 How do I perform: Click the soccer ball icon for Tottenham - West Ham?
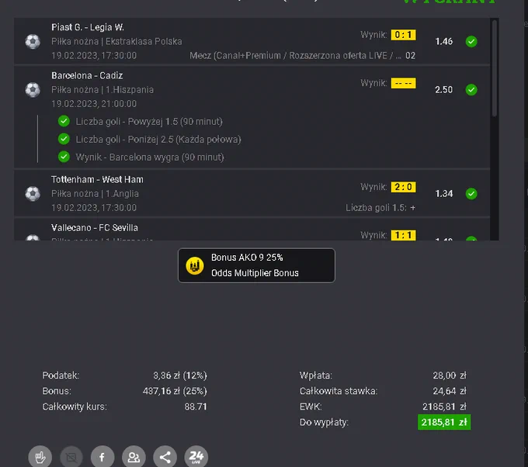[33, 194]
